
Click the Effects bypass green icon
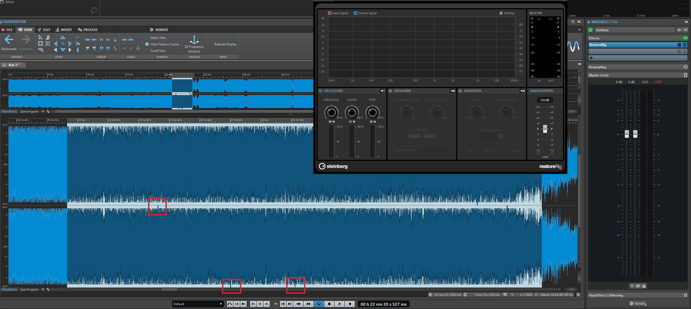685,38
